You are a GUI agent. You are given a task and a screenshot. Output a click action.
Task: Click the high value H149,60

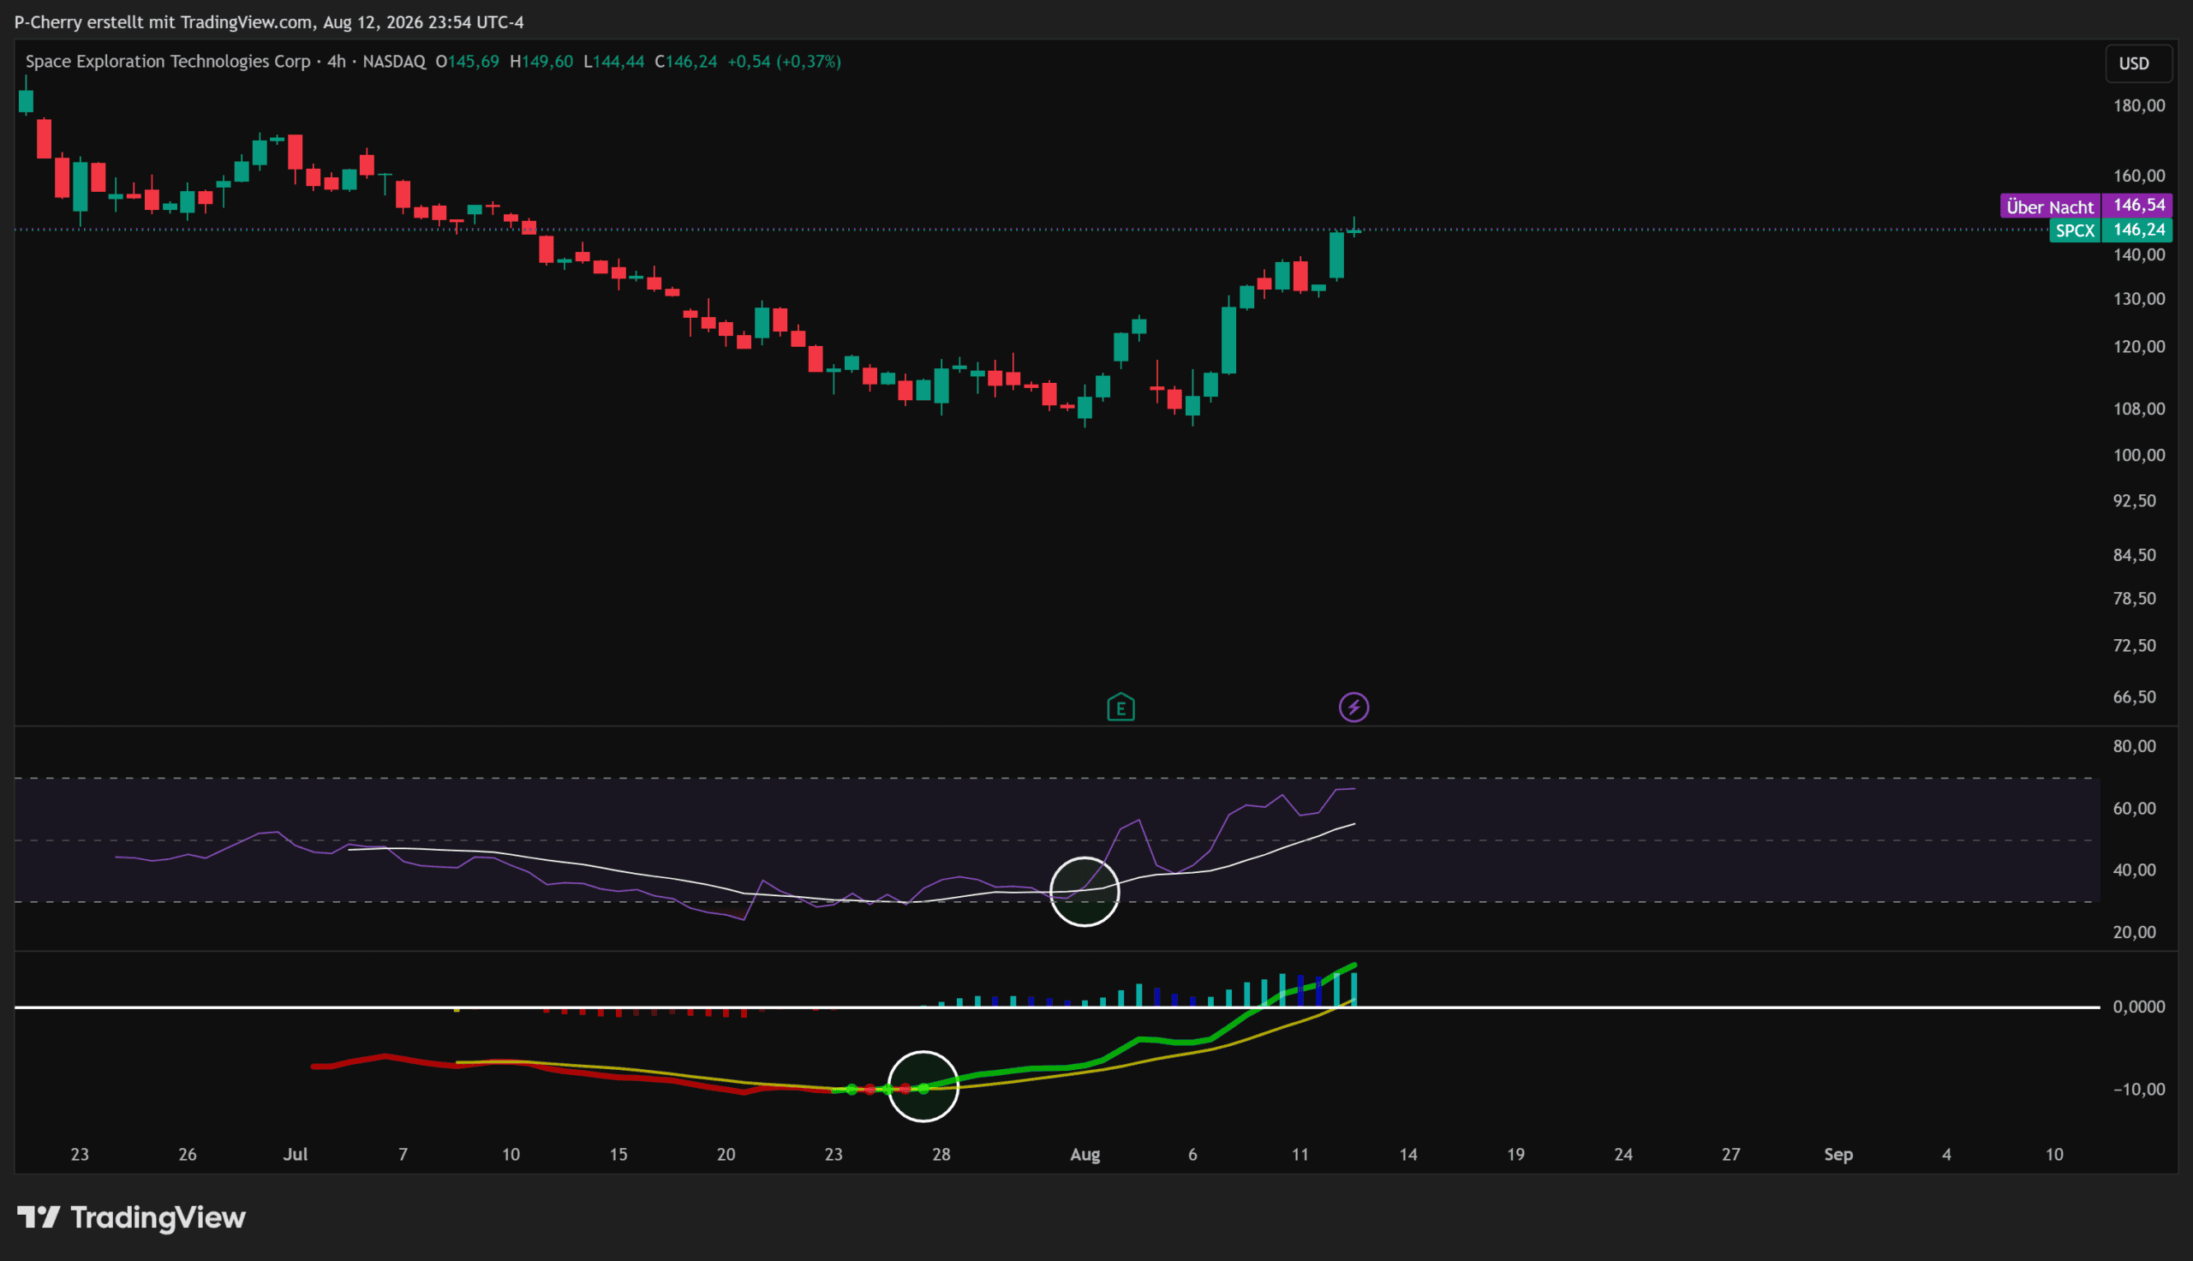coord(541,62)
